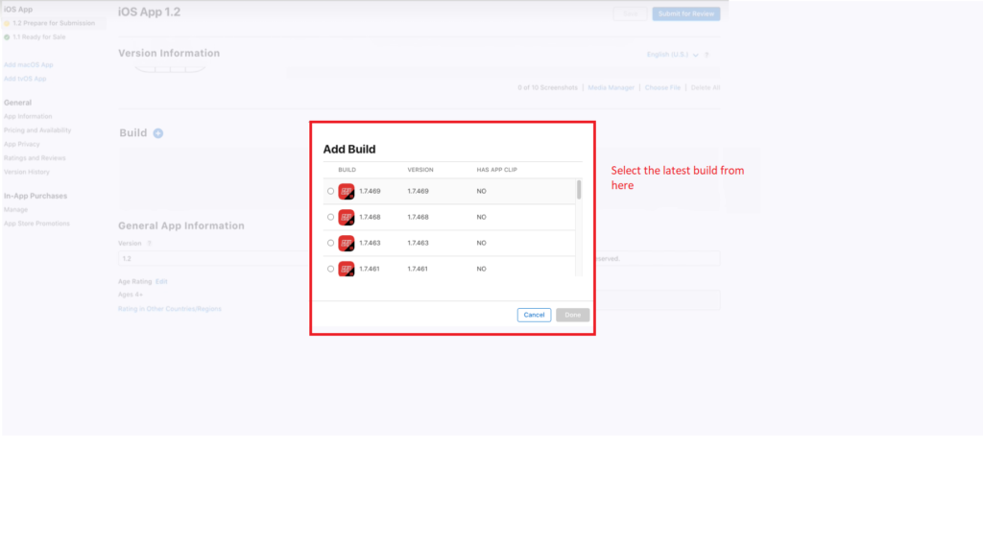Click the blue plus icon next to Build
The height and width of the screenshot is (544, 983).
pos(158,132)
